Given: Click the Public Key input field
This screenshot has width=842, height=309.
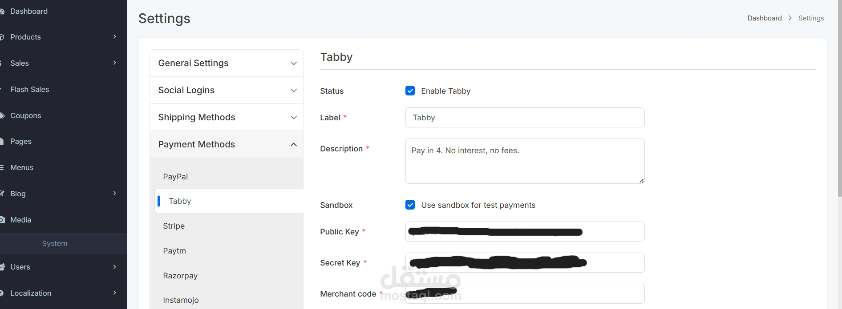Looking at the screenshot, I should click(525, 232).
